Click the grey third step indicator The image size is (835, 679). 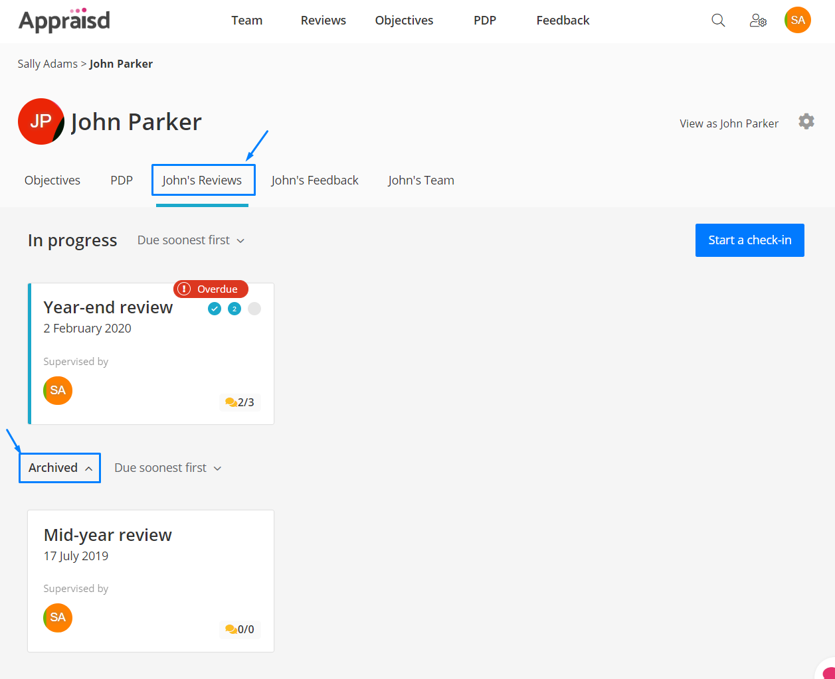point(254,309)
